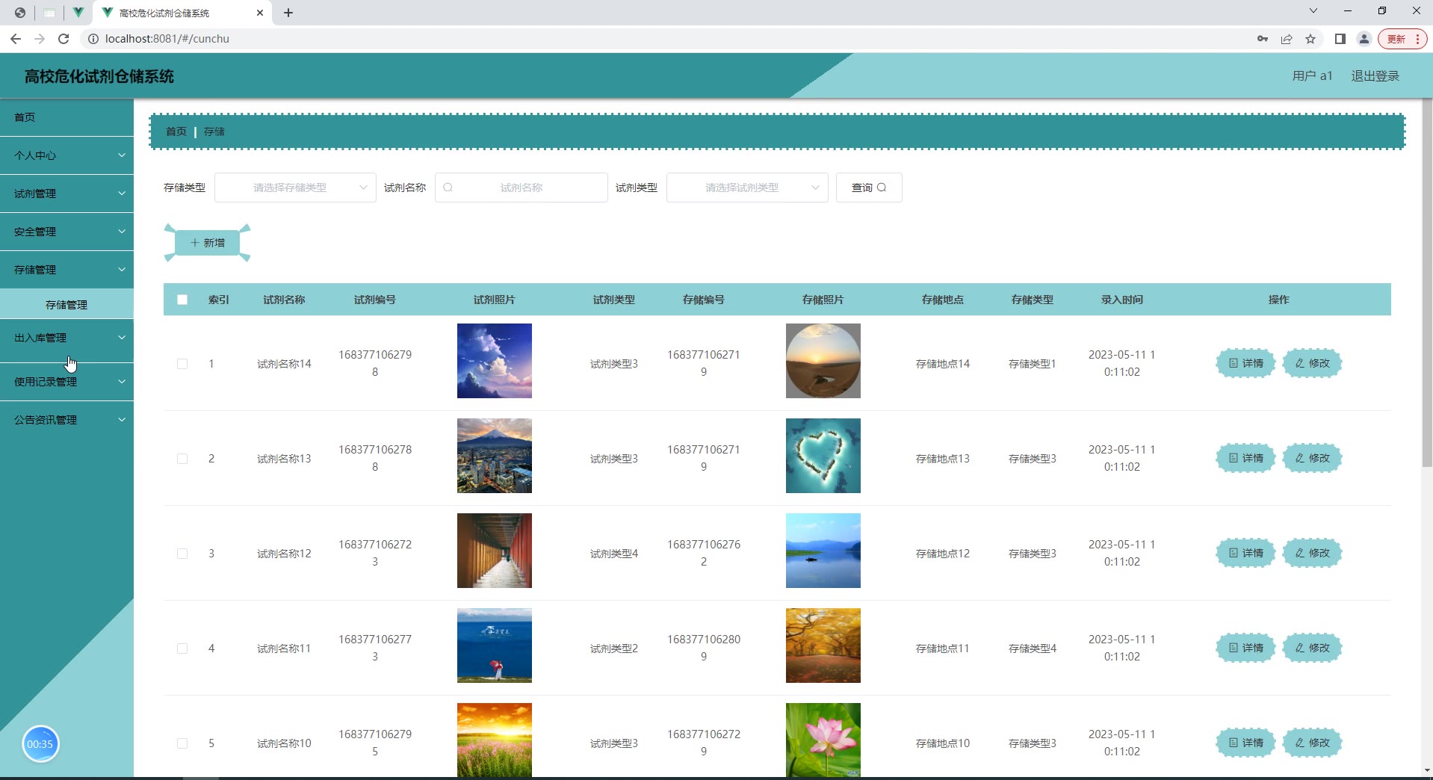Expand the 出入库管理 sidebar menu
Viewport: 1433px width, 780px height.
coord(66,338)
